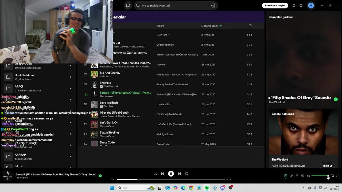The width and height of the screenshot is (342, 192).
Task: Click the clock duration column icon
Action: [250, 26]
